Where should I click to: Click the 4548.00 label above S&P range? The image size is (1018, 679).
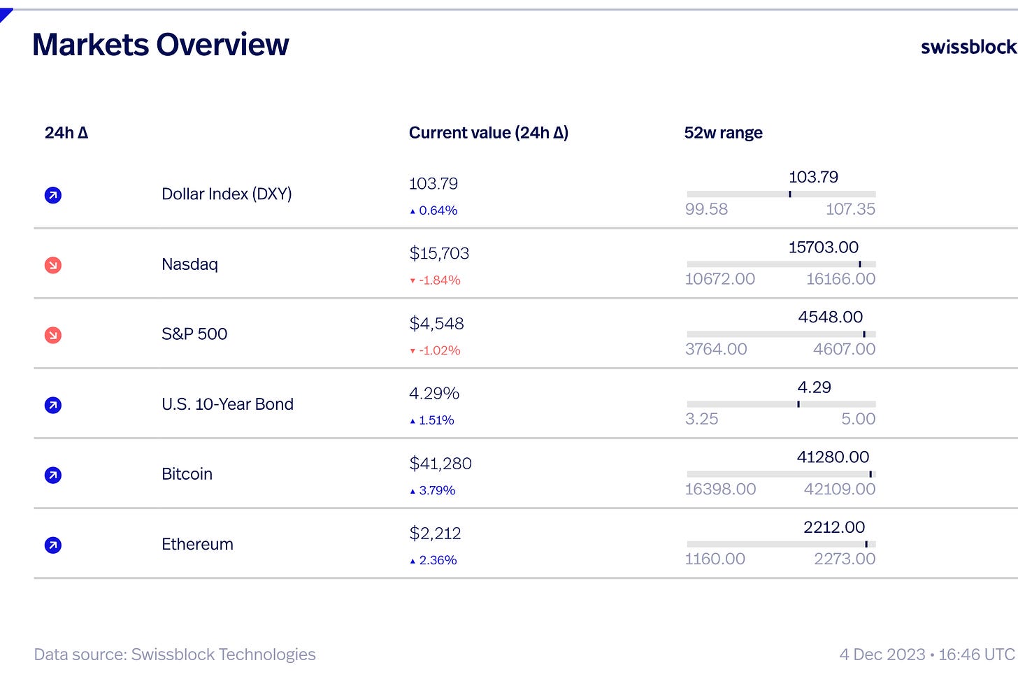(x=831, y=317)
